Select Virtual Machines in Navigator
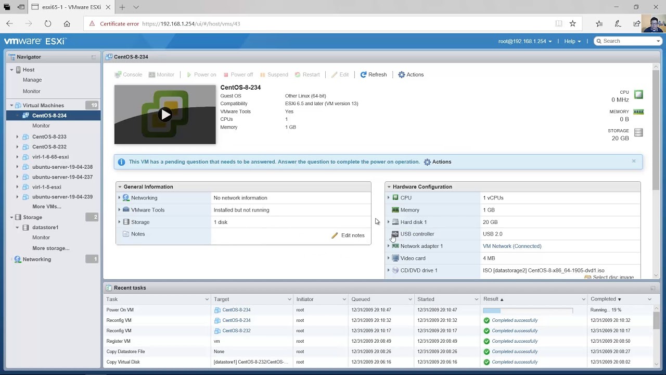The height and width of the screenshot is (375, 666). point(43,105)
